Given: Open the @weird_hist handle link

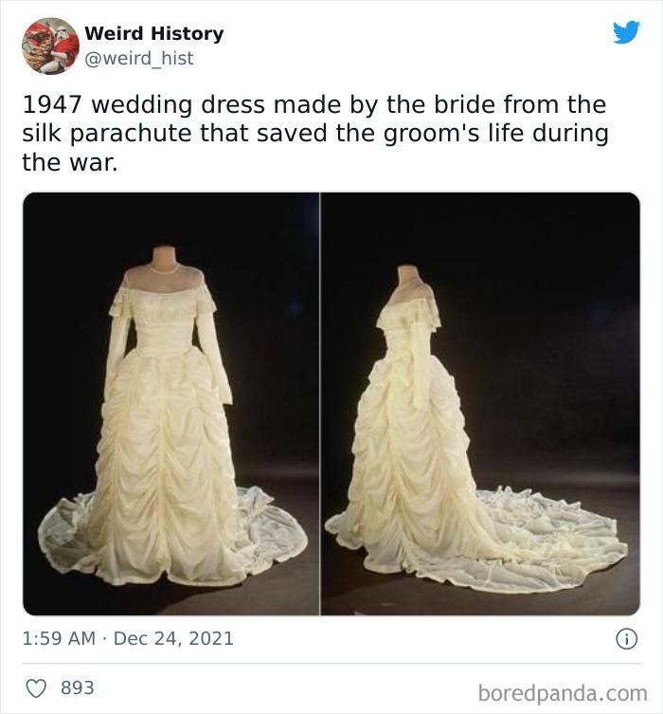Looking at the screenshot, I should 139,58.
